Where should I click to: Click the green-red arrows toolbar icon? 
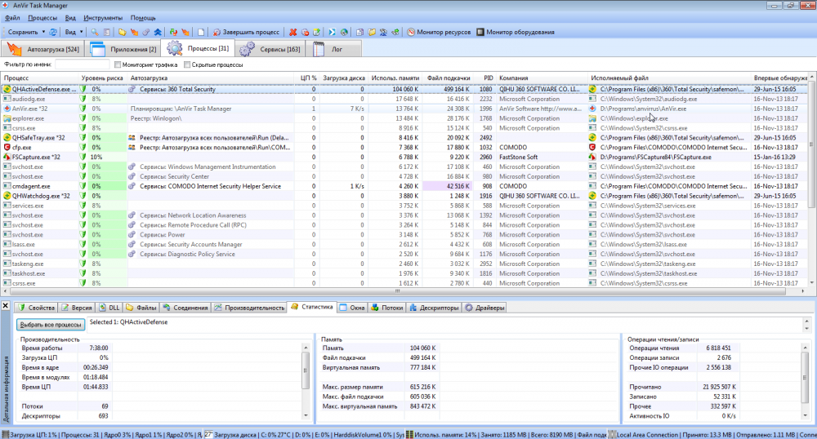pos(173,33)
